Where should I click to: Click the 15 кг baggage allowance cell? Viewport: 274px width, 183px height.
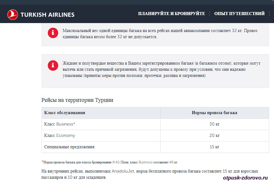point(214,147)
